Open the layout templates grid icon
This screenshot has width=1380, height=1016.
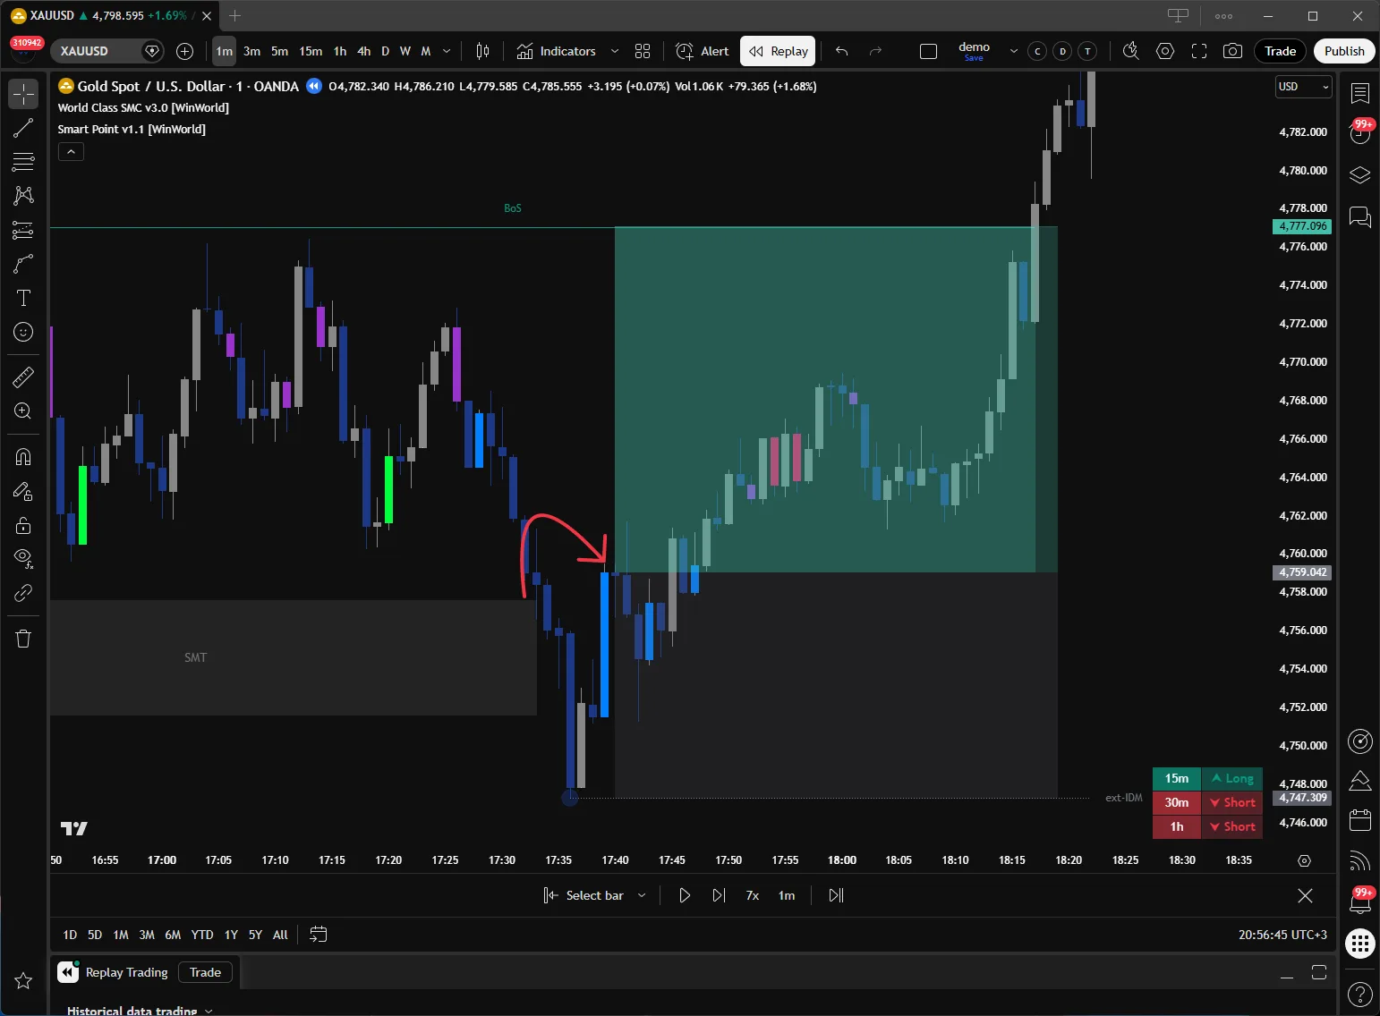click(x=643, y=51)
